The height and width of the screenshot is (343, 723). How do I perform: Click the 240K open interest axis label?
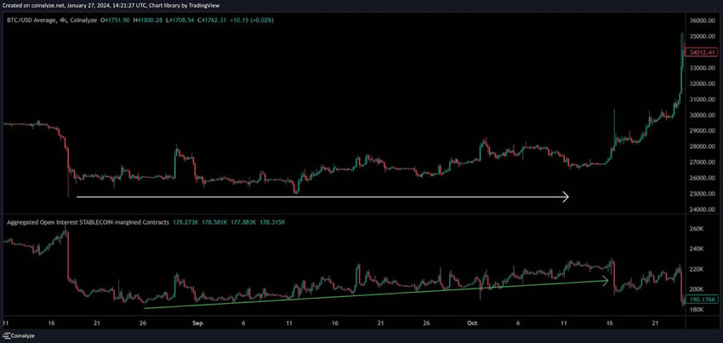[x=695, y=249]
